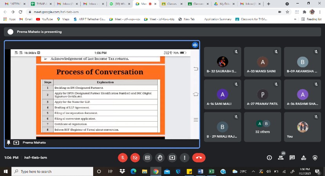Image resolution: width=325 pixels, height=176 pixels.
Task: Click the present now icon
Action: tap(172, 158)
